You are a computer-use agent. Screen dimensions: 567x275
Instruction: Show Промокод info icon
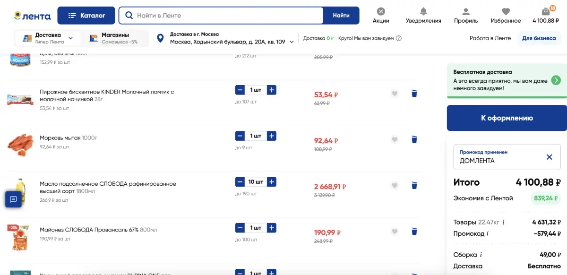tap(487, 233)
